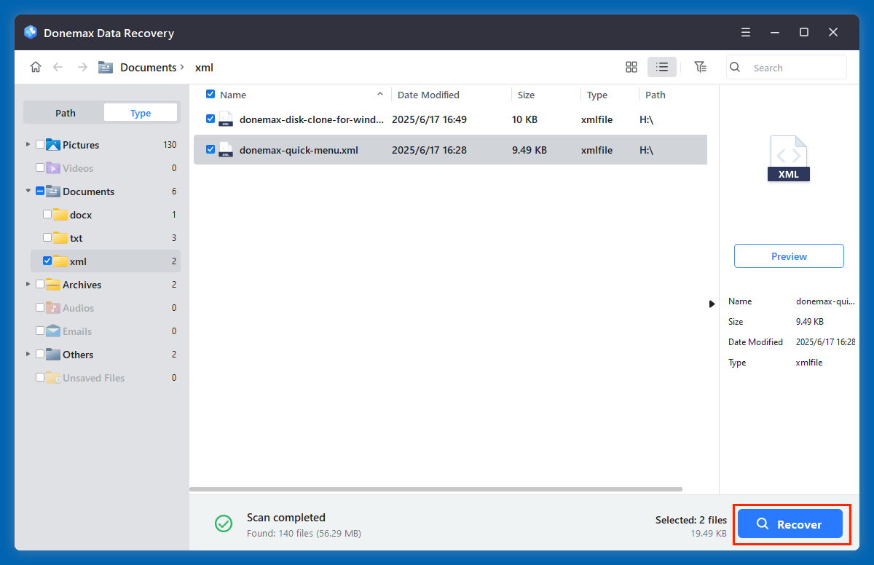Screen dimensions: 874x565
Task: Open the grid view icon
Action: pos(631,66)
